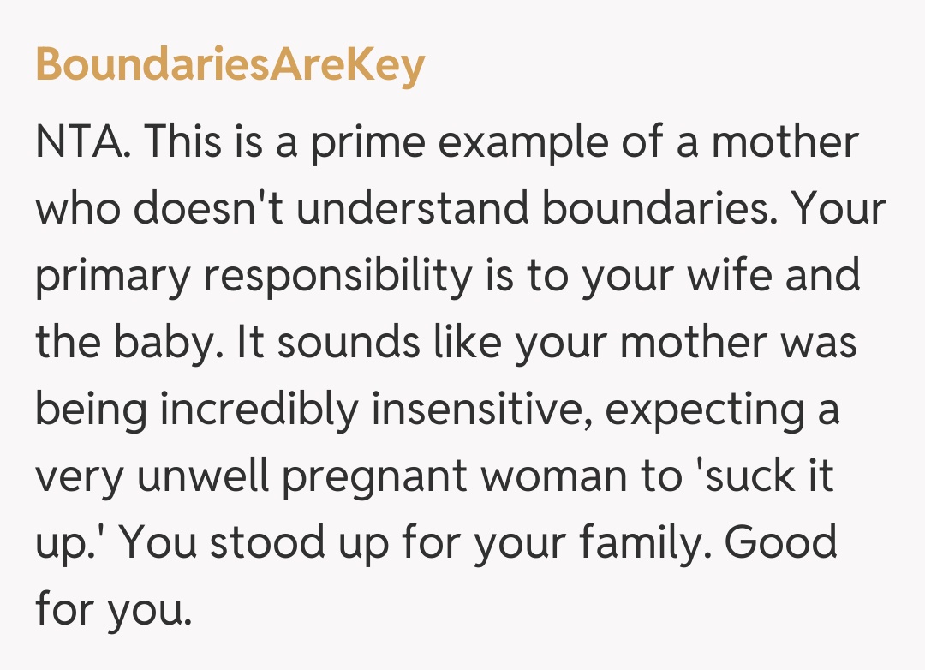Click the phrase 'your wife and'
This screenshot has width=925, height=670.
point(721,277)
